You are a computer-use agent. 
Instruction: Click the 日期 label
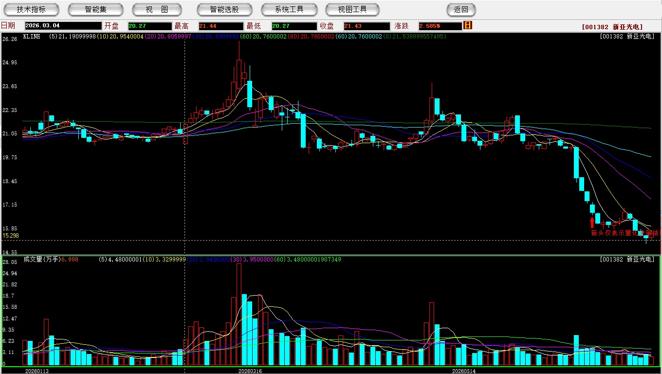pos(8,26)
